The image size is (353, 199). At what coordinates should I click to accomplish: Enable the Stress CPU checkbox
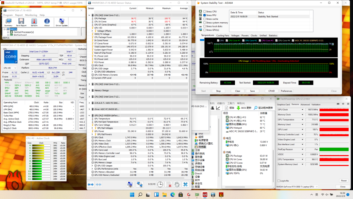(x=205, y=11)
